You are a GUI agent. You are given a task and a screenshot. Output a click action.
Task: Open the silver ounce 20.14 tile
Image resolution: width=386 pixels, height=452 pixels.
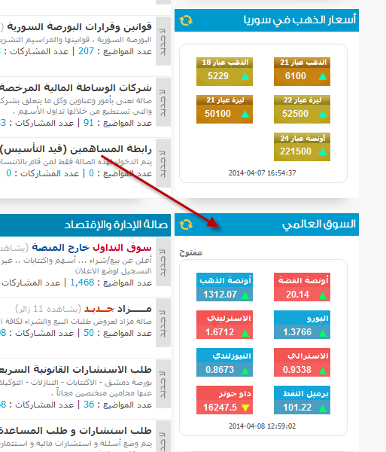pos(302,287)
